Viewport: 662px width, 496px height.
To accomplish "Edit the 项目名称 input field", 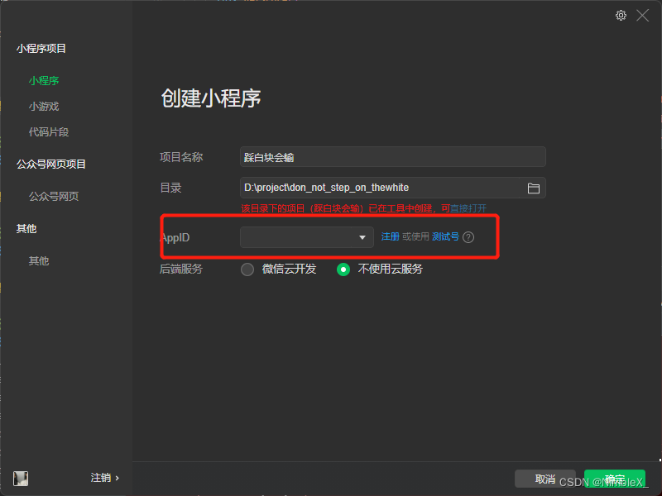I will 392,157.
